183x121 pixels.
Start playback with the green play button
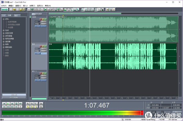pyautogui.click(x=8, y=104)
